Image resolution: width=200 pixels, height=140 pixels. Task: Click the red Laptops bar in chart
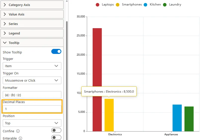(97, 62)
